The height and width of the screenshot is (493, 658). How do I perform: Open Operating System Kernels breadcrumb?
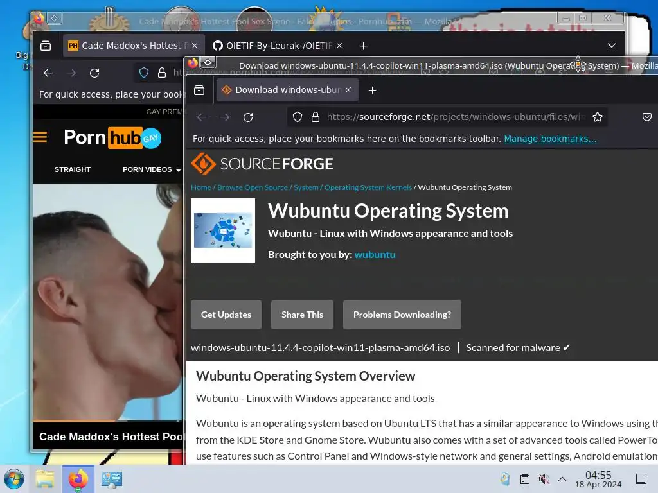click(368, 187)
